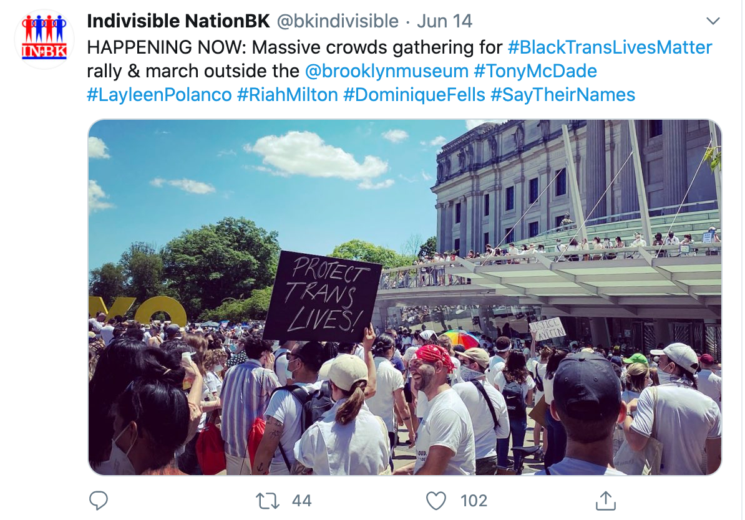Open the @brooklynmuseum mention link
The image size is (745, 520).
coord(387,71)
